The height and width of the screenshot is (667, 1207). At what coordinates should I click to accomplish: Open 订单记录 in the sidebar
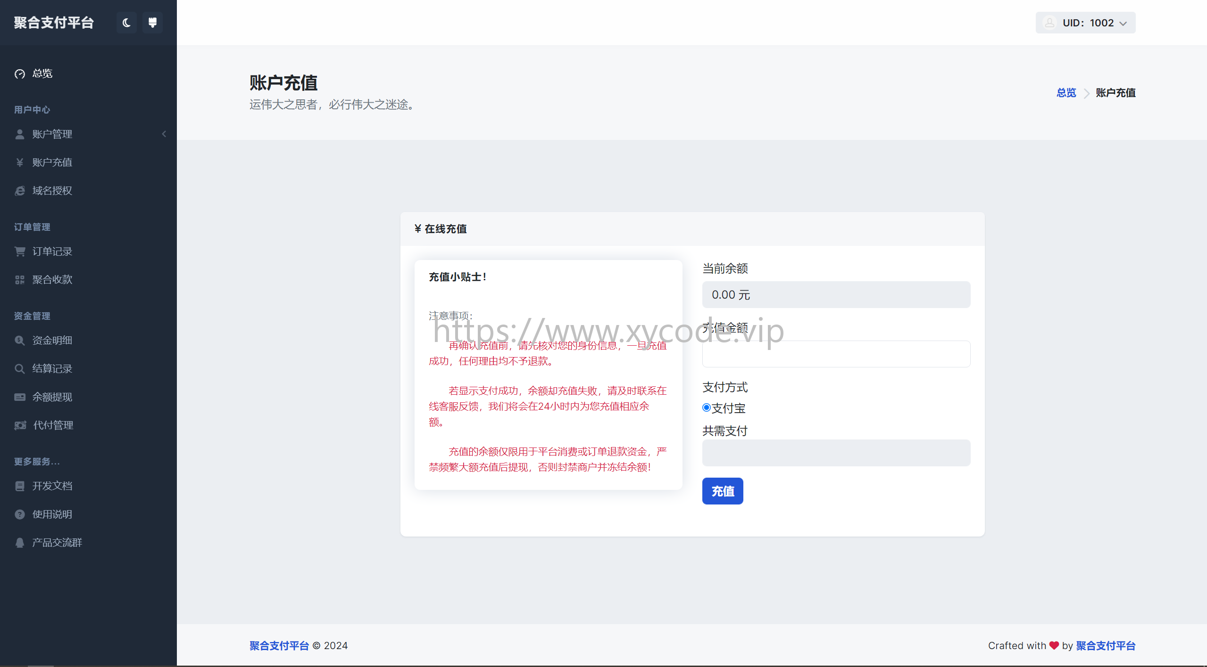tap(52, 252)
